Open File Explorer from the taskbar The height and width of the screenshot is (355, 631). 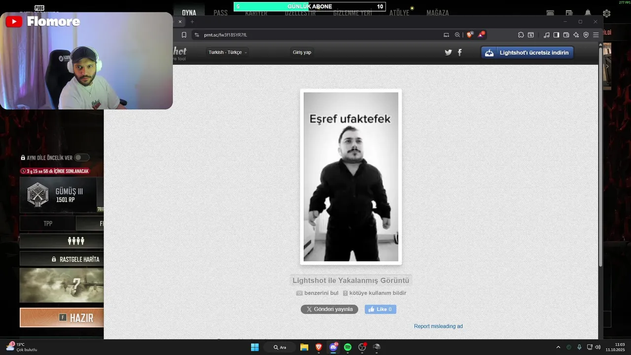(x=304, y=347)
